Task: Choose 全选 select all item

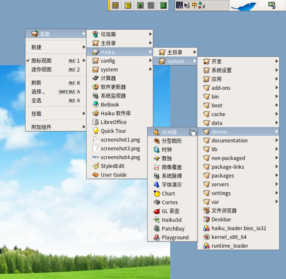Action: pyautogui.click(x=56, y=100)
